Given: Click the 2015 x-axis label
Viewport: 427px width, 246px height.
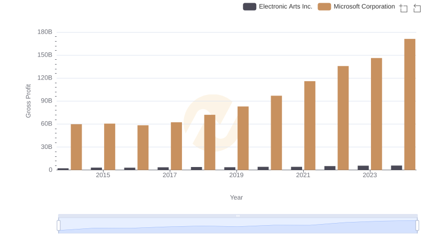Looking at the screenshot, I should pyautogui.click(x=103, y=175).
